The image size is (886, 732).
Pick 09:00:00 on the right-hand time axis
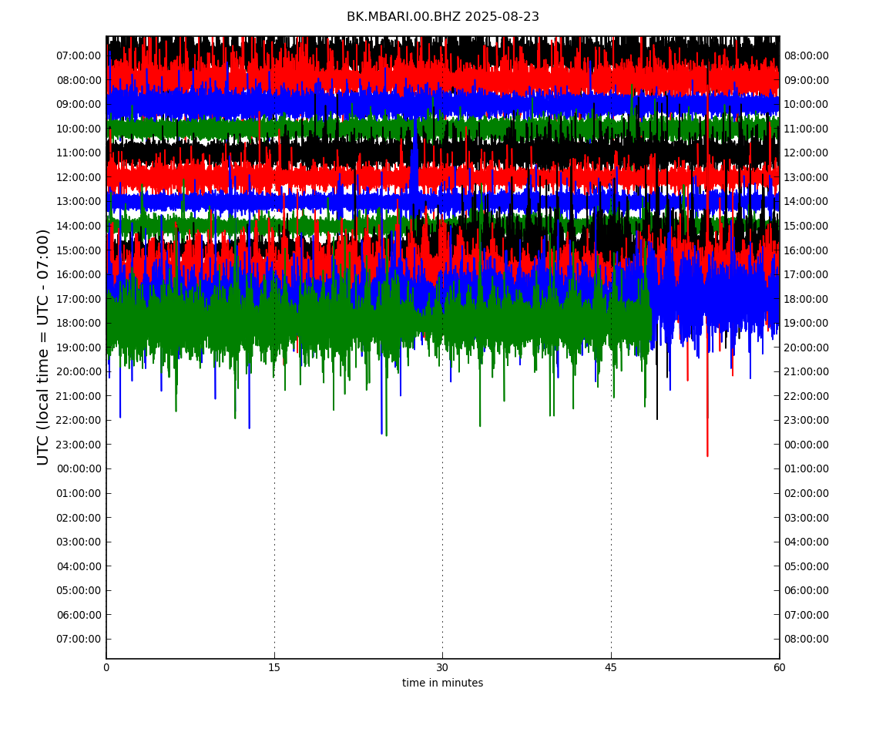(x=807, y=80)
